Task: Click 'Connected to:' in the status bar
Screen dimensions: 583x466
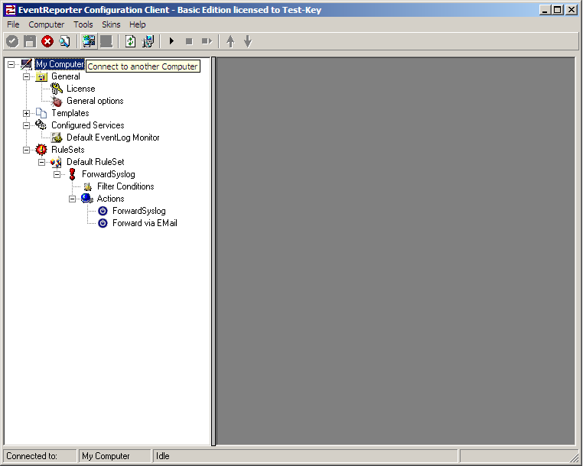Action: [x=31, y=456]
